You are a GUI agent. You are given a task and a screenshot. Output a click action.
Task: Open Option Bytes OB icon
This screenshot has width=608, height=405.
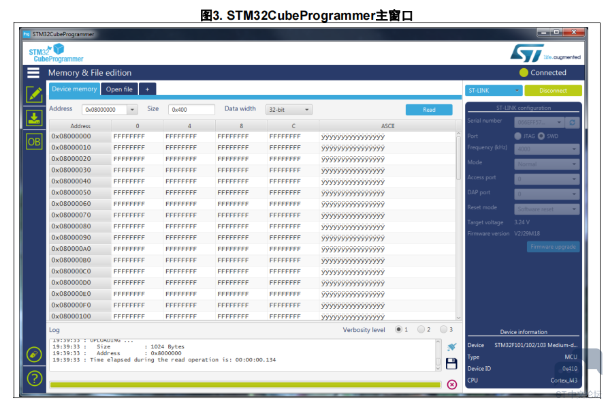pos(34,142)
